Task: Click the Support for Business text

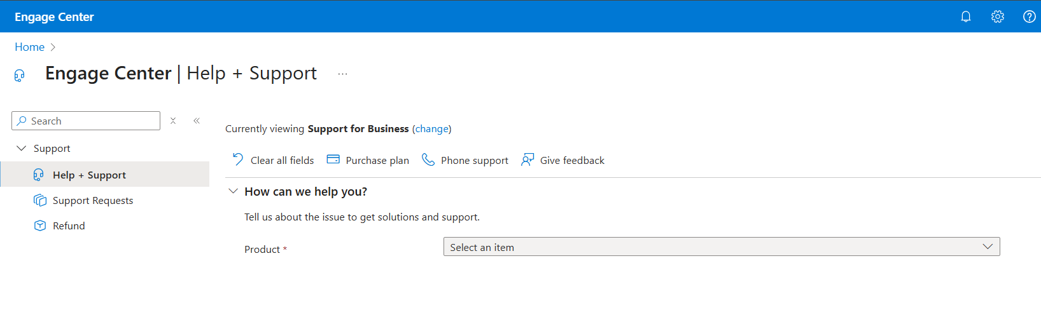Action: (x=358, y=129)
